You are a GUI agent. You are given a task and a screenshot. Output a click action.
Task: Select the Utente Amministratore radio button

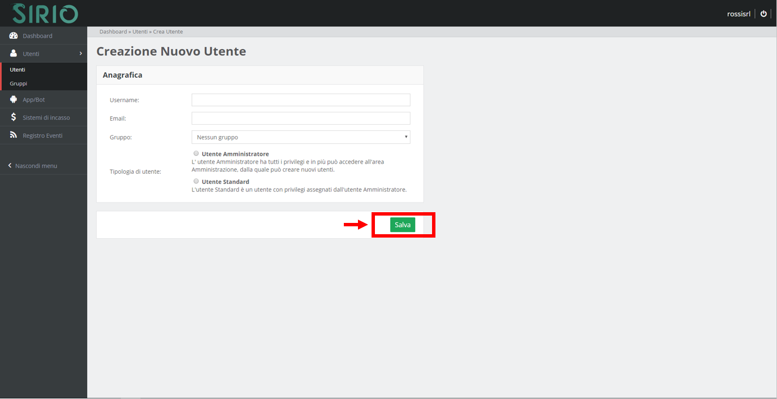[x=196, y=153]
